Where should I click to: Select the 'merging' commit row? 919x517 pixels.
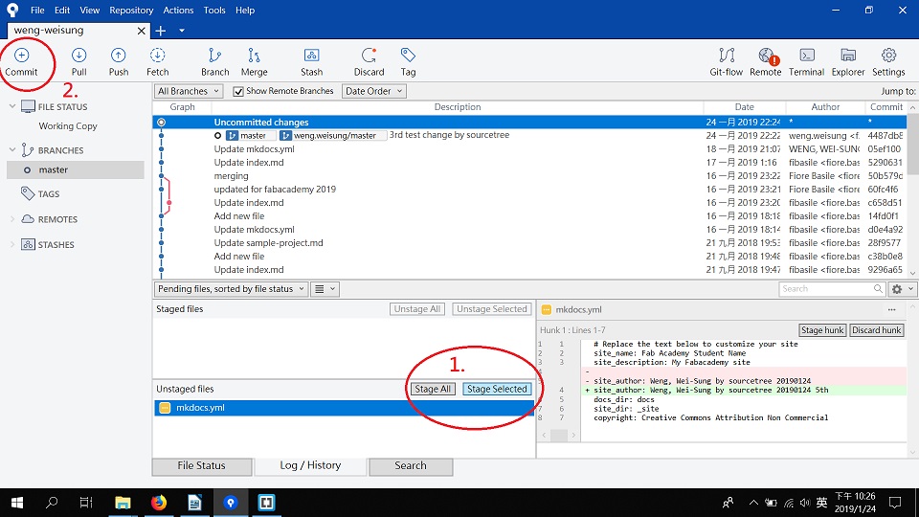[x=529, y=176]
